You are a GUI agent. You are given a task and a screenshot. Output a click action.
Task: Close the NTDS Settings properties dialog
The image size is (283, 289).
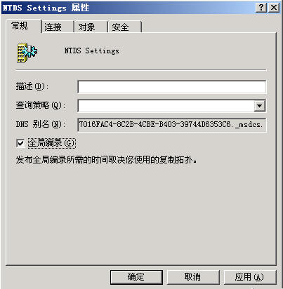point(274,8)
